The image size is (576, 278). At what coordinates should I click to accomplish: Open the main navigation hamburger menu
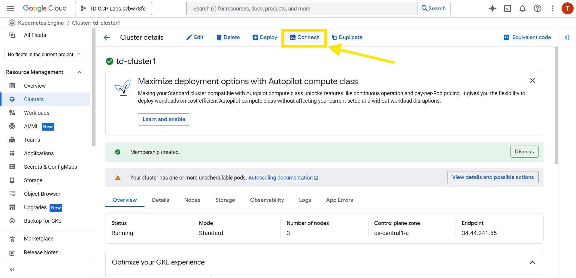point(11,8)
